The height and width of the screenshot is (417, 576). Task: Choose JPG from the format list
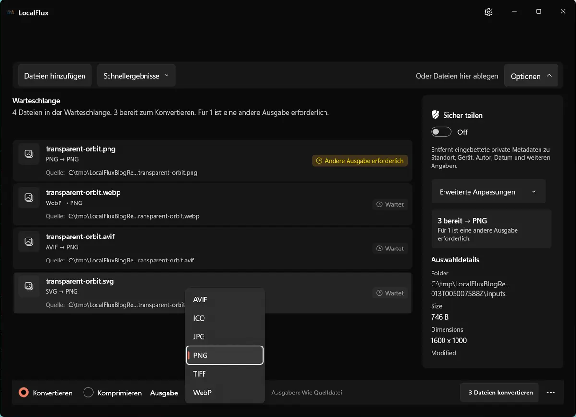pos(225,337)
